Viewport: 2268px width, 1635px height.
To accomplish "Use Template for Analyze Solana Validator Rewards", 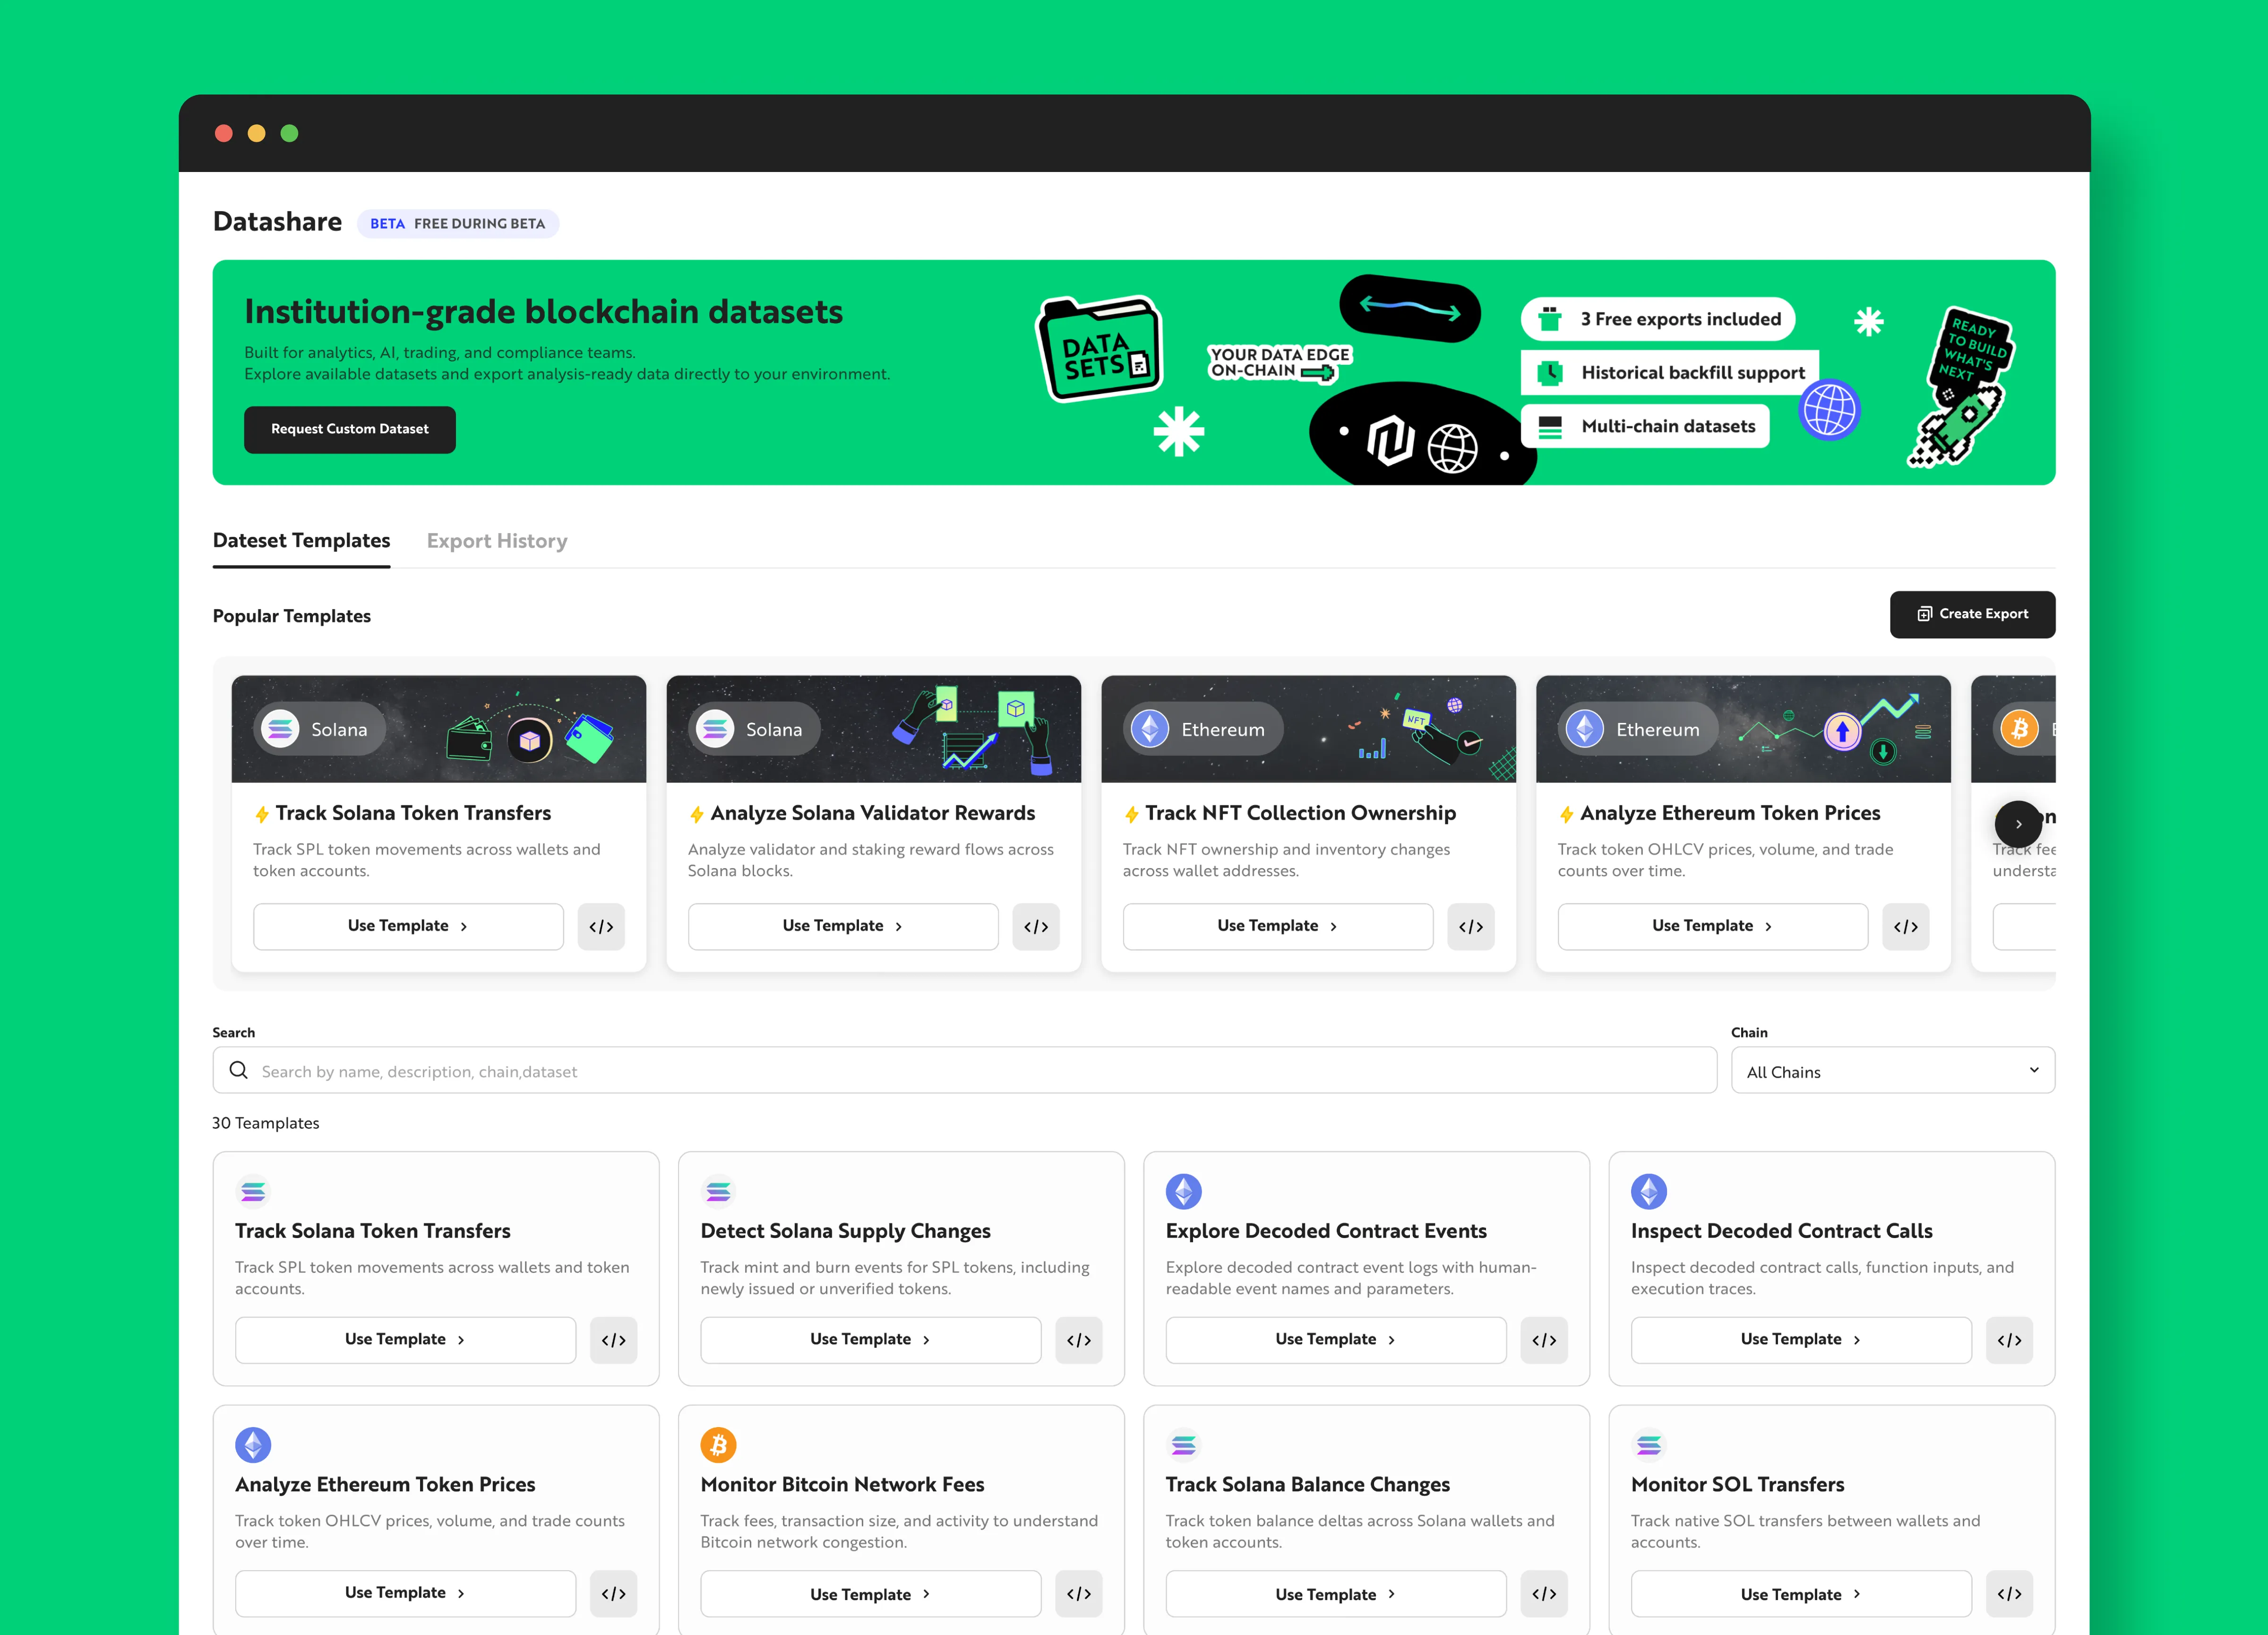I will click(843, 926).
